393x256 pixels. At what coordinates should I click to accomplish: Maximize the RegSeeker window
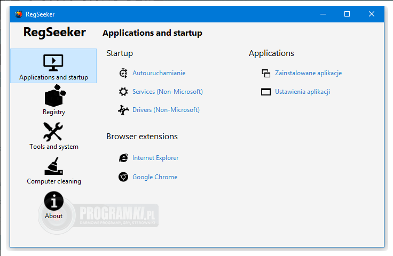(347, 14)
